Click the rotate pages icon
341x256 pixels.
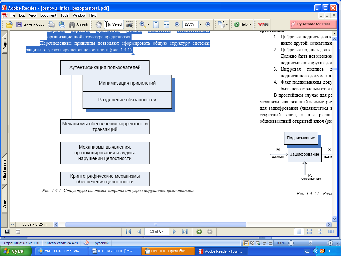(x=221, y=24)
